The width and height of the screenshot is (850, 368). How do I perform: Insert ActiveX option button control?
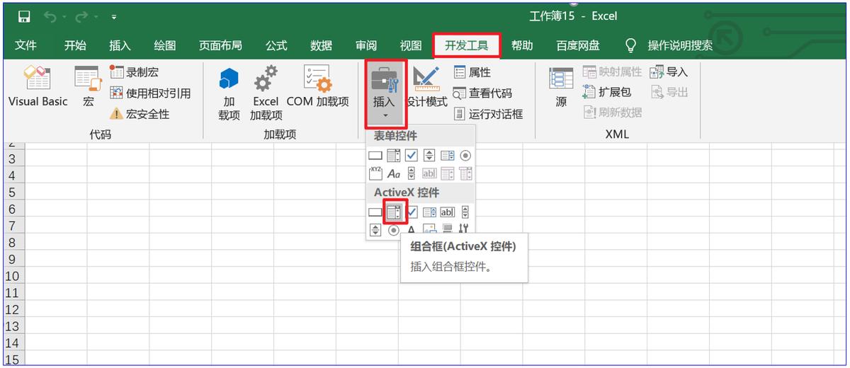pyautogui.click(x=394, y=229)
